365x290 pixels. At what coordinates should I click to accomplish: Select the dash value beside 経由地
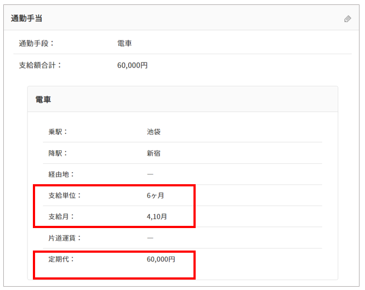point(150,174)
